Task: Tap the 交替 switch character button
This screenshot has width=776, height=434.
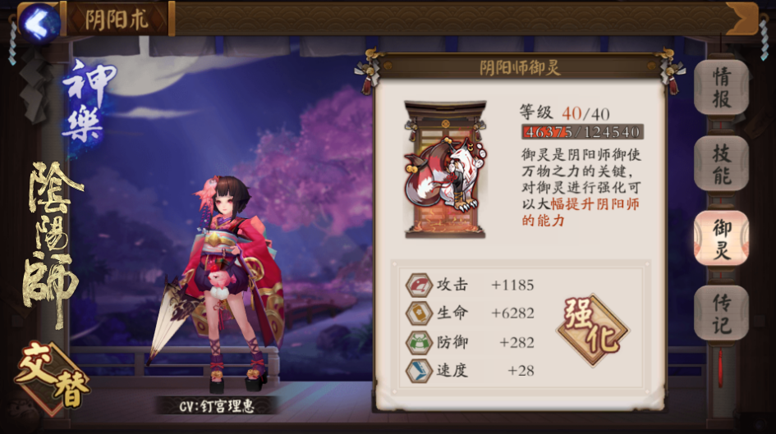Action: 52,377
